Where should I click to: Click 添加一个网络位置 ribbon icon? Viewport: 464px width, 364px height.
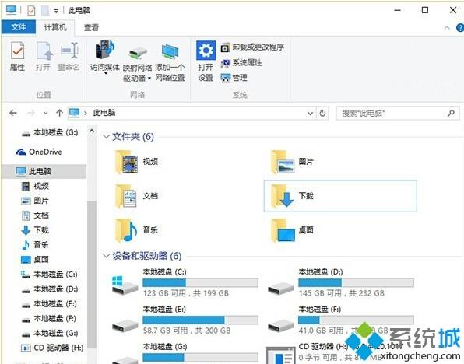170,51
